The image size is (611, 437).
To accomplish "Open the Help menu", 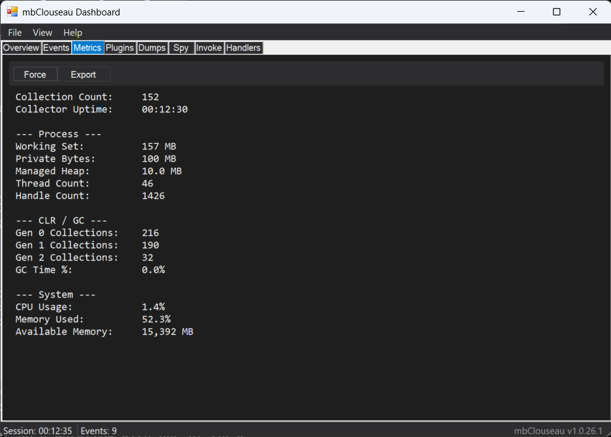I will 72,32.
